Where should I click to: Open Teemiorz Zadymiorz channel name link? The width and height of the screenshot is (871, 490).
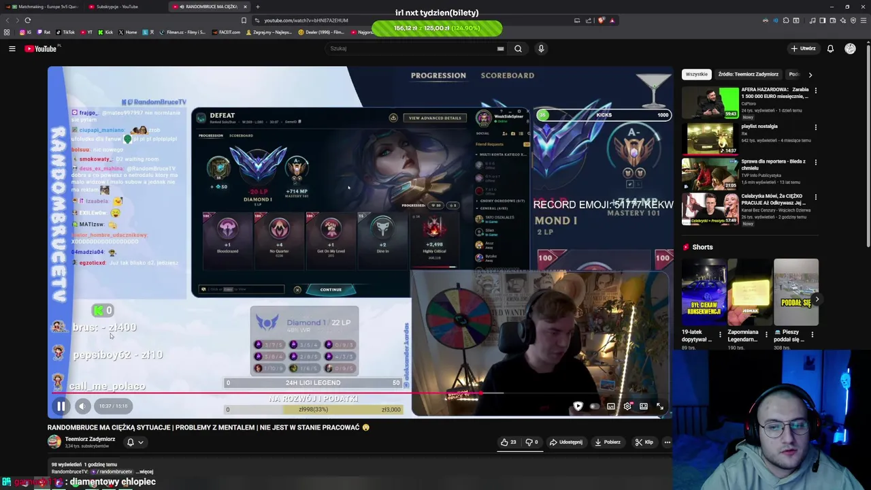[x=90, y=439]
